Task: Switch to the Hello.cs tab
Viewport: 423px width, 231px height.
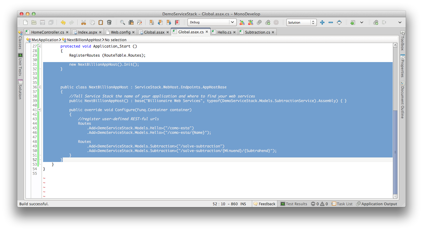Action: tap(224, 32)
